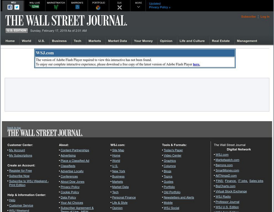Open the WSJ Radio link
Viewport: 274px width, 212px height.
pyautogui.click(x=223, y=196)
